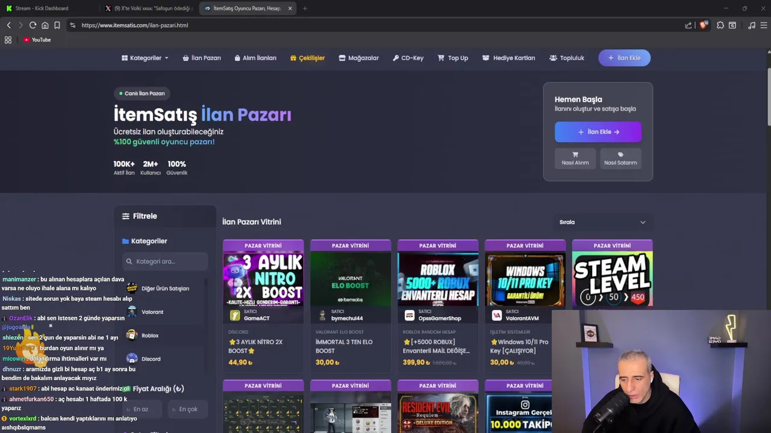Open the 3 AYLIK NİTRO 2X BOOST title
This screenshot has height=433, width=771.
pyautogui.click(x=255, y=346)
